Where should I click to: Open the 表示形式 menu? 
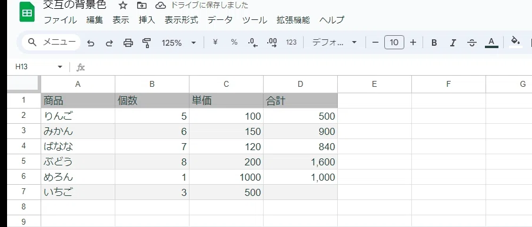[181, 20]
